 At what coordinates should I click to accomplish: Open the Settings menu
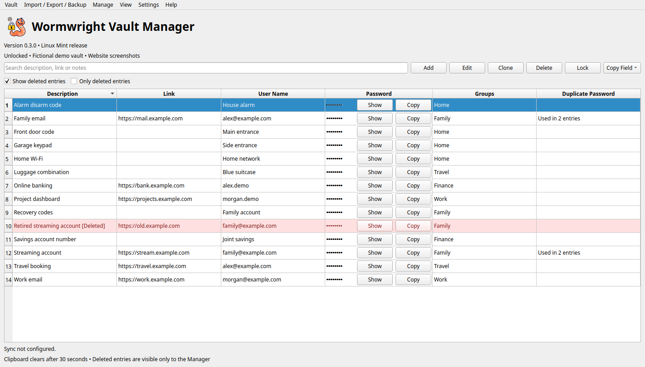click(x=149, y=5)
